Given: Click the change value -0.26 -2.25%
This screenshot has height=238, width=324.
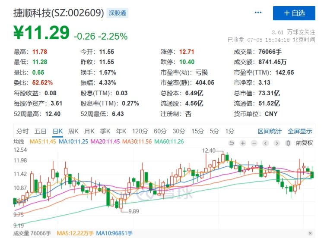Looking at the screenshot, I should pos(101,36).
